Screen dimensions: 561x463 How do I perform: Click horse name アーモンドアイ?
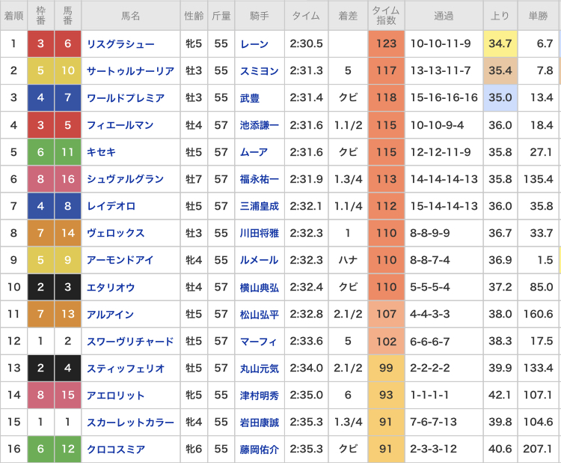point(120,260)
